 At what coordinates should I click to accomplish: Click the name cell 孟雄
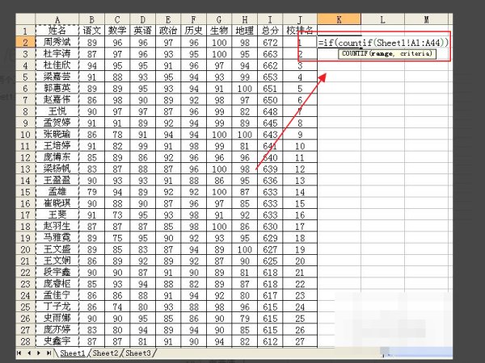coord(57,192)
